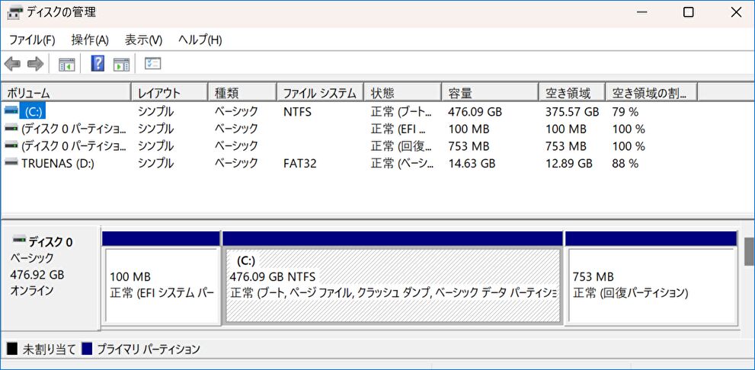The height and width of the screenshot is (370, 755).
Task: Click the Back arrow in the toolbar
Action: [12, 64]
